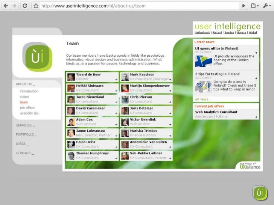The width and height of the screenshot is (274, 205).
Task: Click arrow icon in Mark Kassteen row
Action: 170,80
